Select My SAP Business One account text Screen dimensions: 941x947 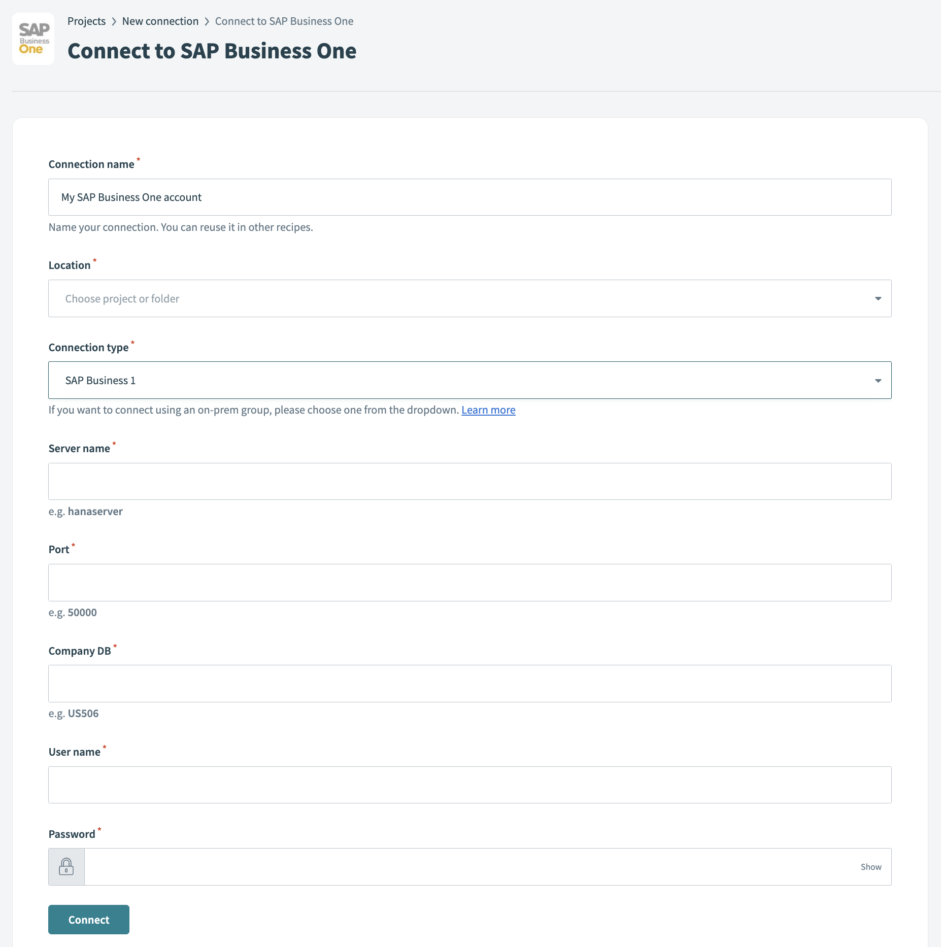[x=131, y=197]
